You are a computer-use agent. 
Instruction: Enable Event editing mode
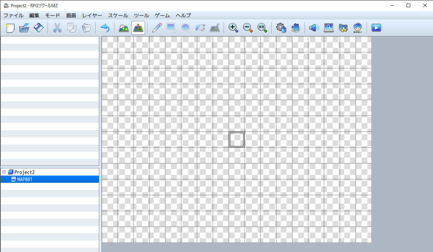[x=138, y=28]
